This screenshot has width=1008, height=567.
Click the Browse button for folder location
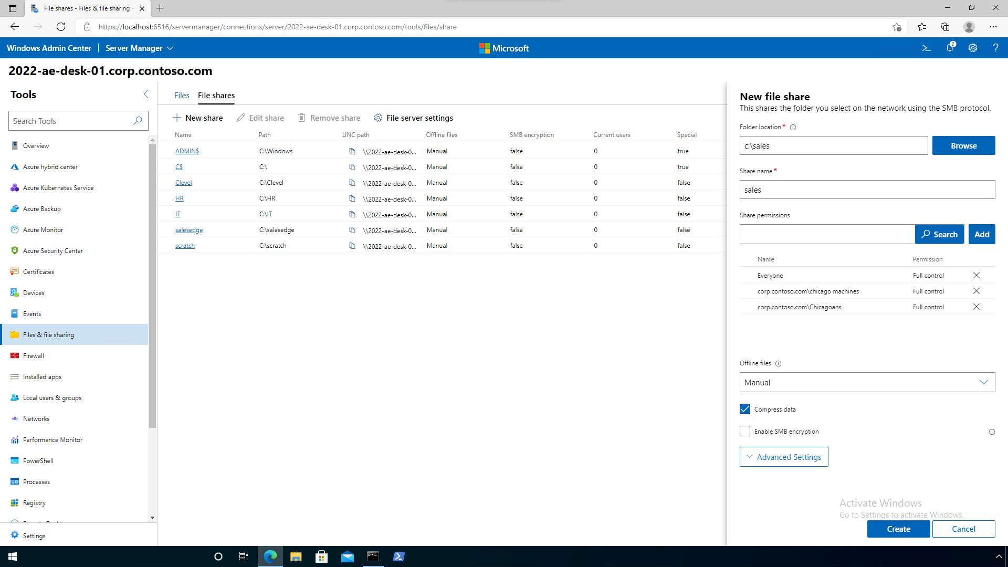click(x=964, y=145)
